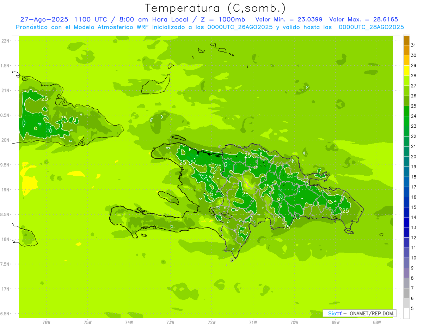Click the "70W" longitude label
The image size is (423, 327).
294,322
